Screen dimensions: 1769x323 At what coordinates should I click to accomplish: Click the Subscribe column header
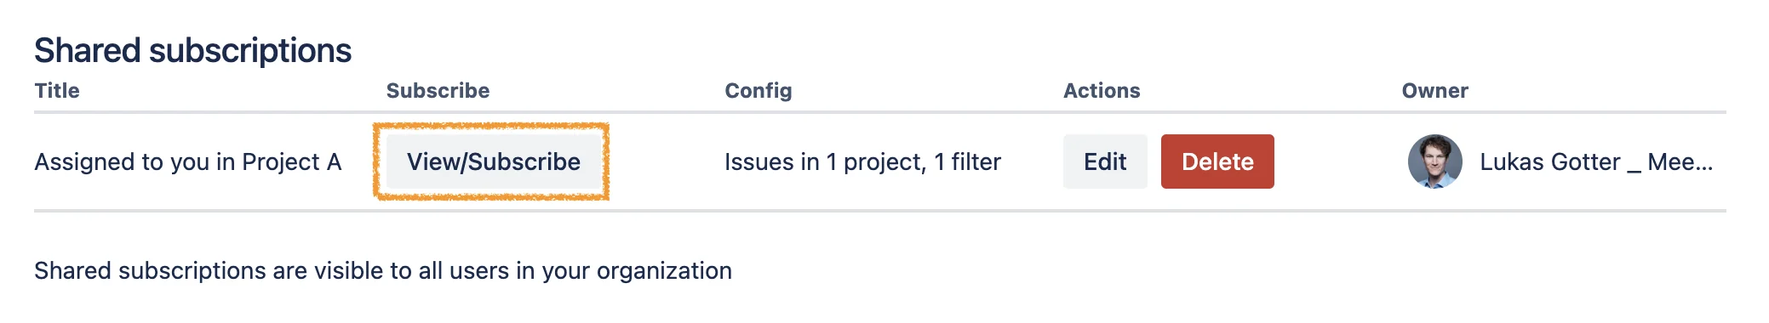click(x=438, y=91)
